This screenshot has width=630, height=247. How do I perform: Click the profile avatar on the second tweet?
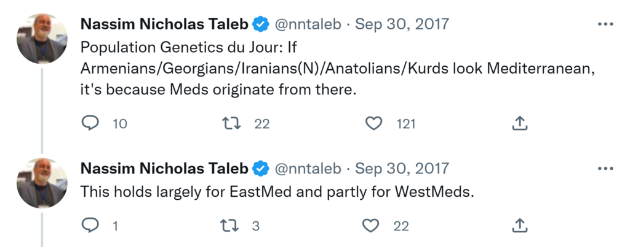click(x=42, y=182)
